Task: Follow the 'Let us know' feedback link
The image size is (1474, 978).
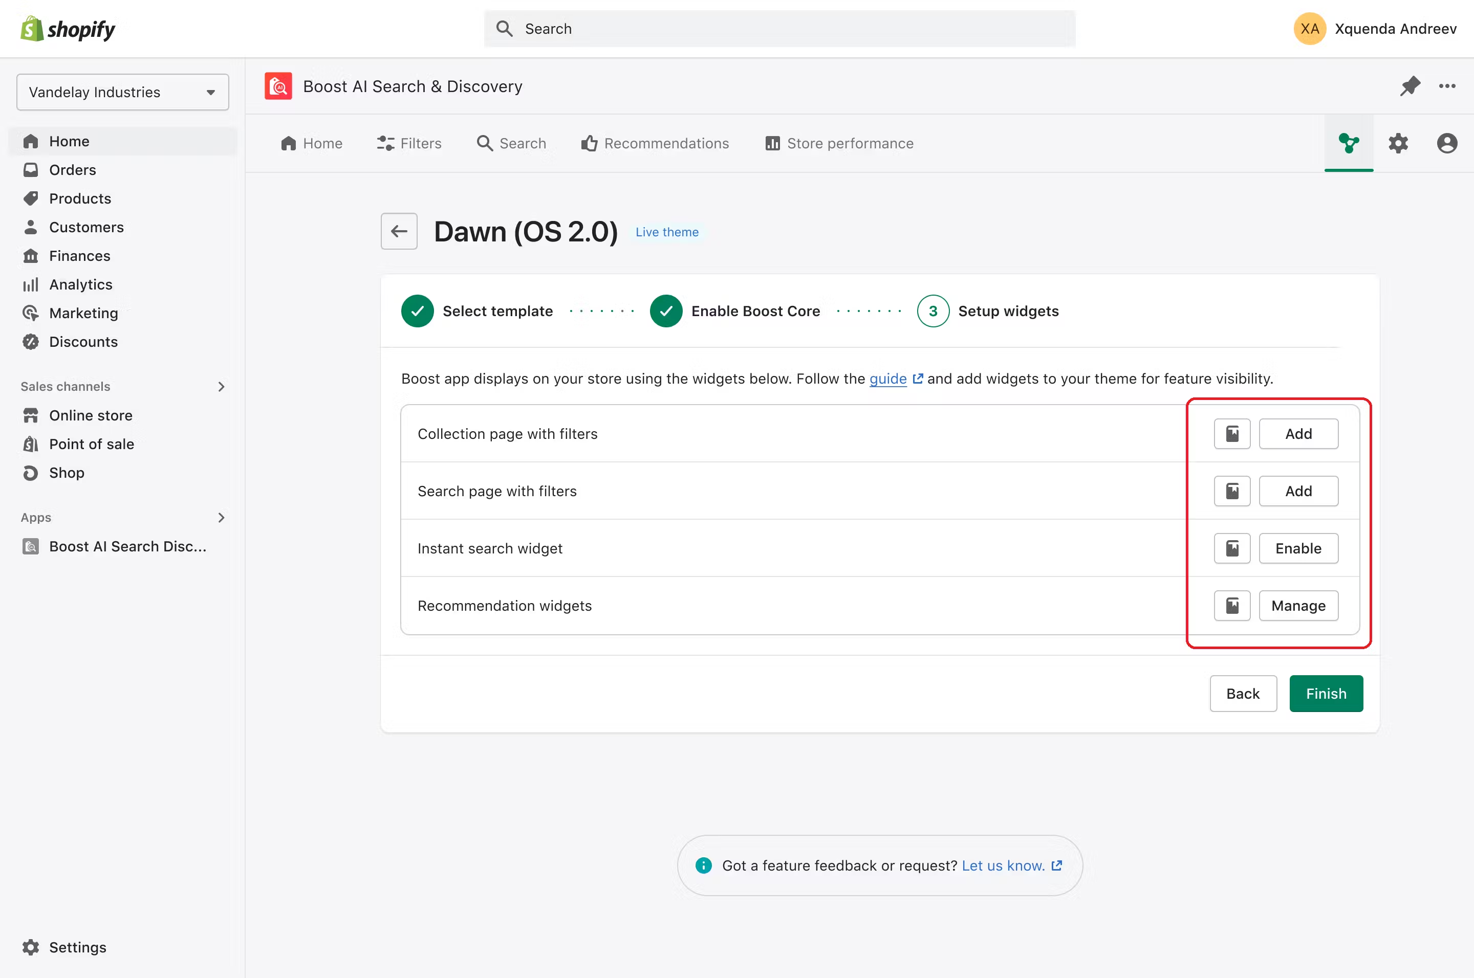Action: 1003,866
